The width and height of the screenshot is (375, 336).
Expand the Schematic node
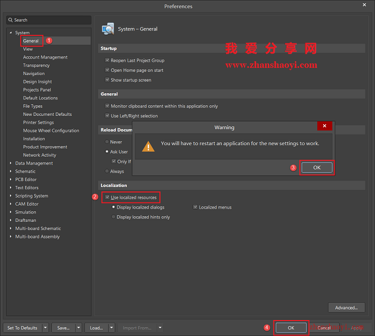coord(10,171)
